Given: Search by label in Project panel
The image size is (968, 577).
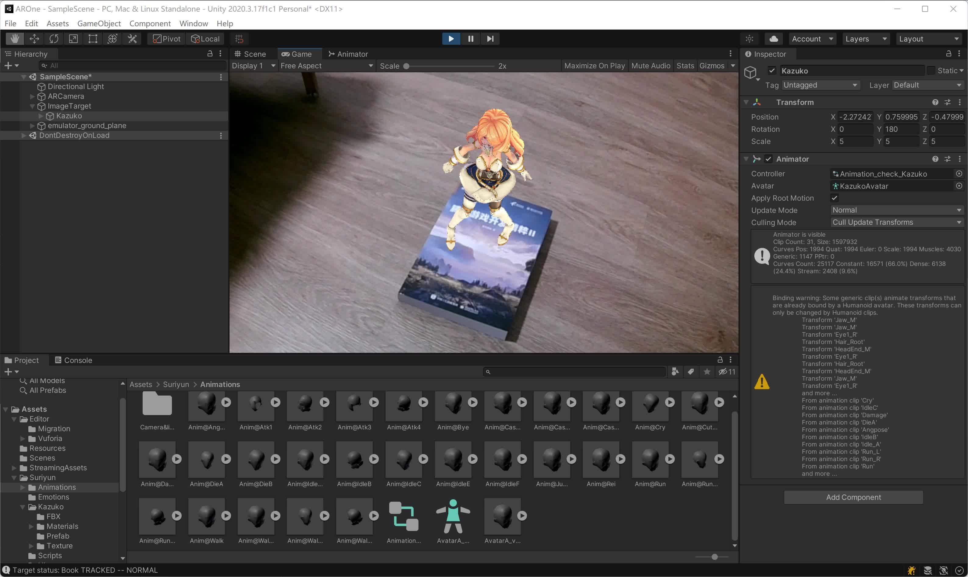Looking at the screenshot, I should click(x=691, y=372).
